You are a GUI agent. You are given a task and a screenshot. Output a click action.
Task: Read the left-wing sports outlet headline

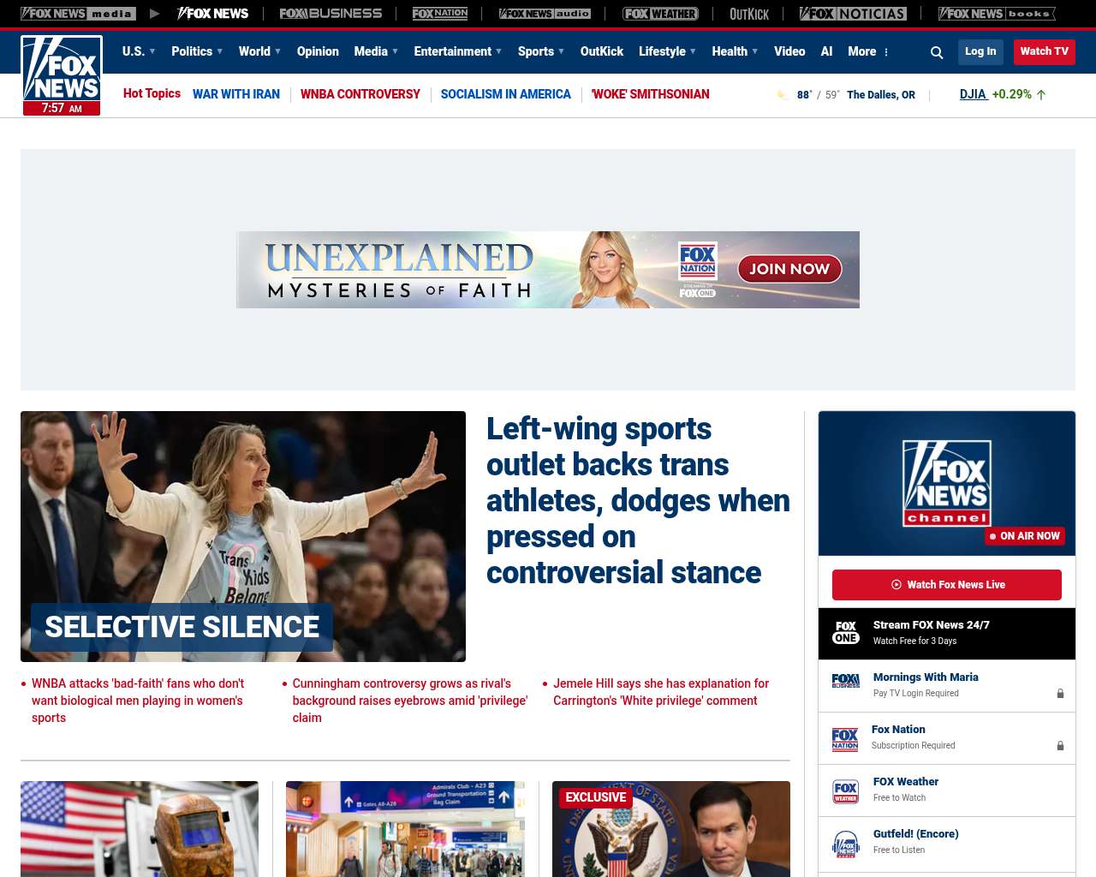click(x=638, y=500)
